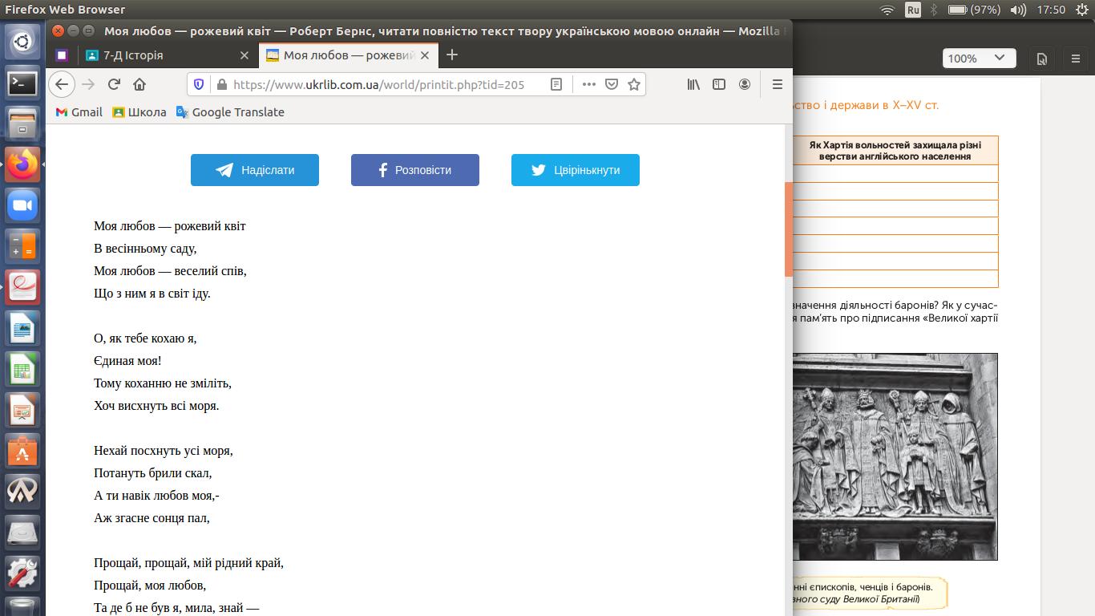Bookmark this page with the star icon

click(634, 84)
